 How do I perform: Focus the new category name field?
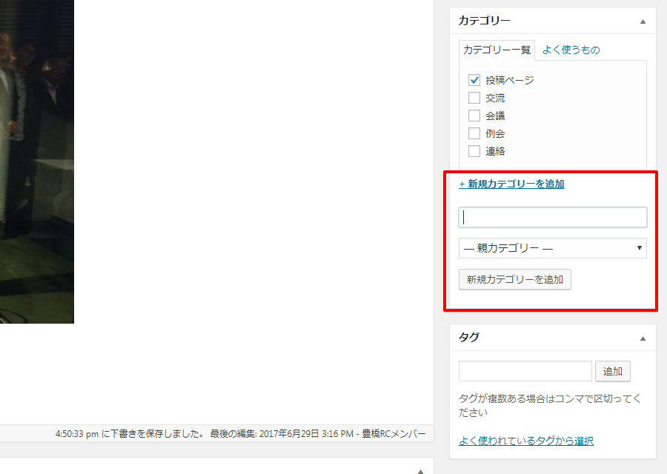[552, 217]
